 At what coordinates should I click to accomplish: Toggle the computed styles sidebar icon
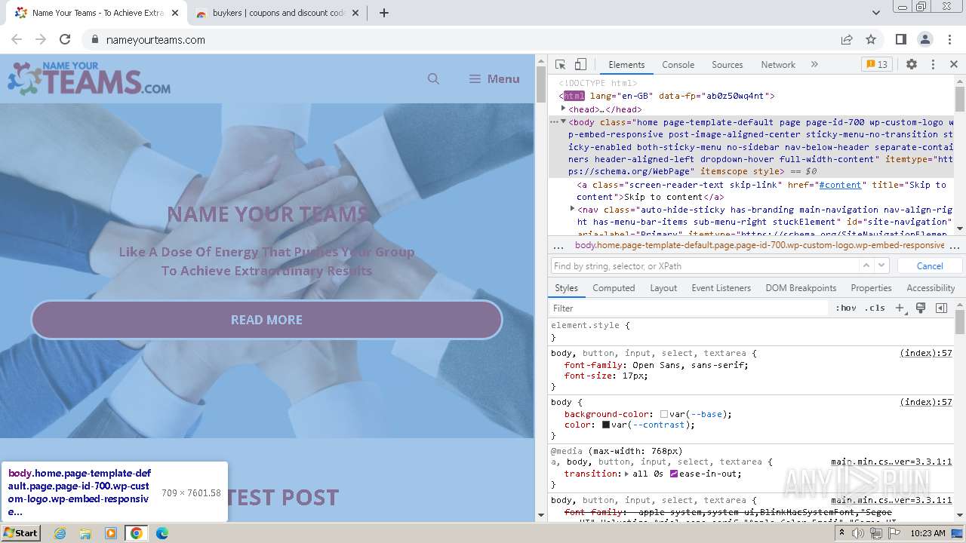(x=941, y=308)
